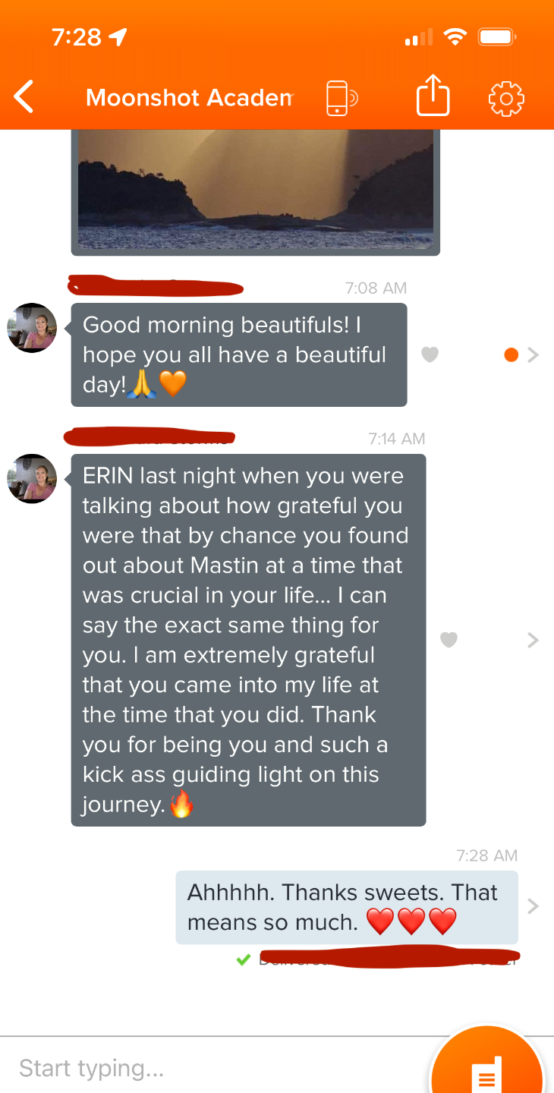Tap the Good morning message bubble
The height and width of the screenshot is (1093, 554).
pyautogui.click(x=239, y=354)
